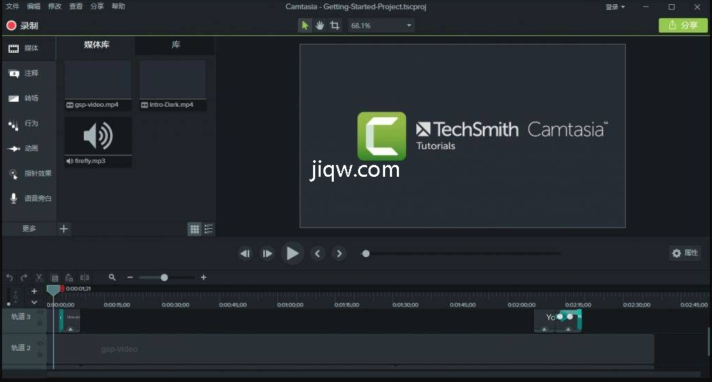
Task: Toggle visibility eye icon on 轨道 3
Action: pos(40,313)
